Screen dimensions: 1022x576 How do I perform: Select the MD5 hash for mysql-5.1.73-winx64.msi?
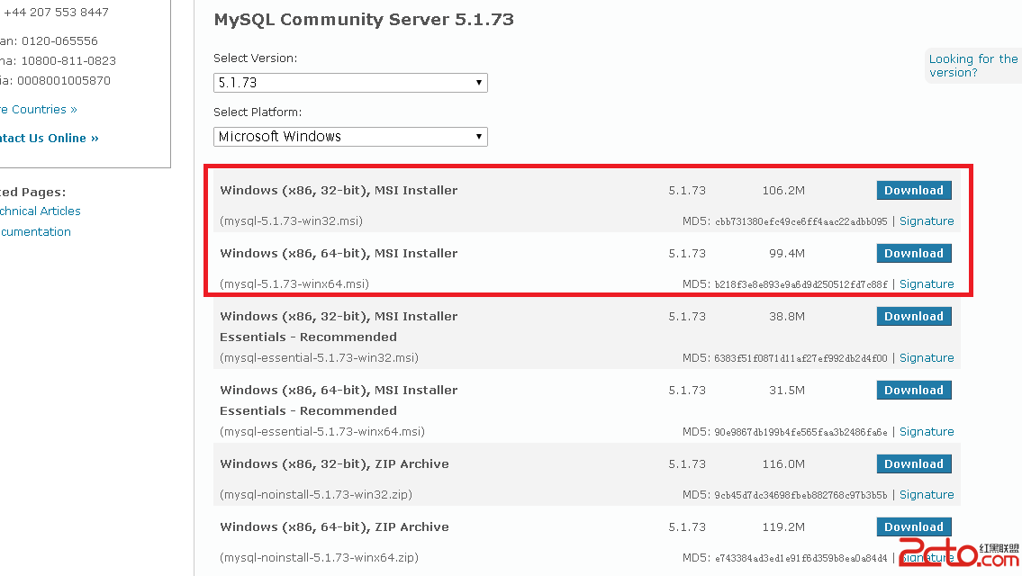click(x=801, y=284)
